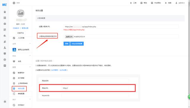Click the blue 更新 button

[x=66, y=44]
